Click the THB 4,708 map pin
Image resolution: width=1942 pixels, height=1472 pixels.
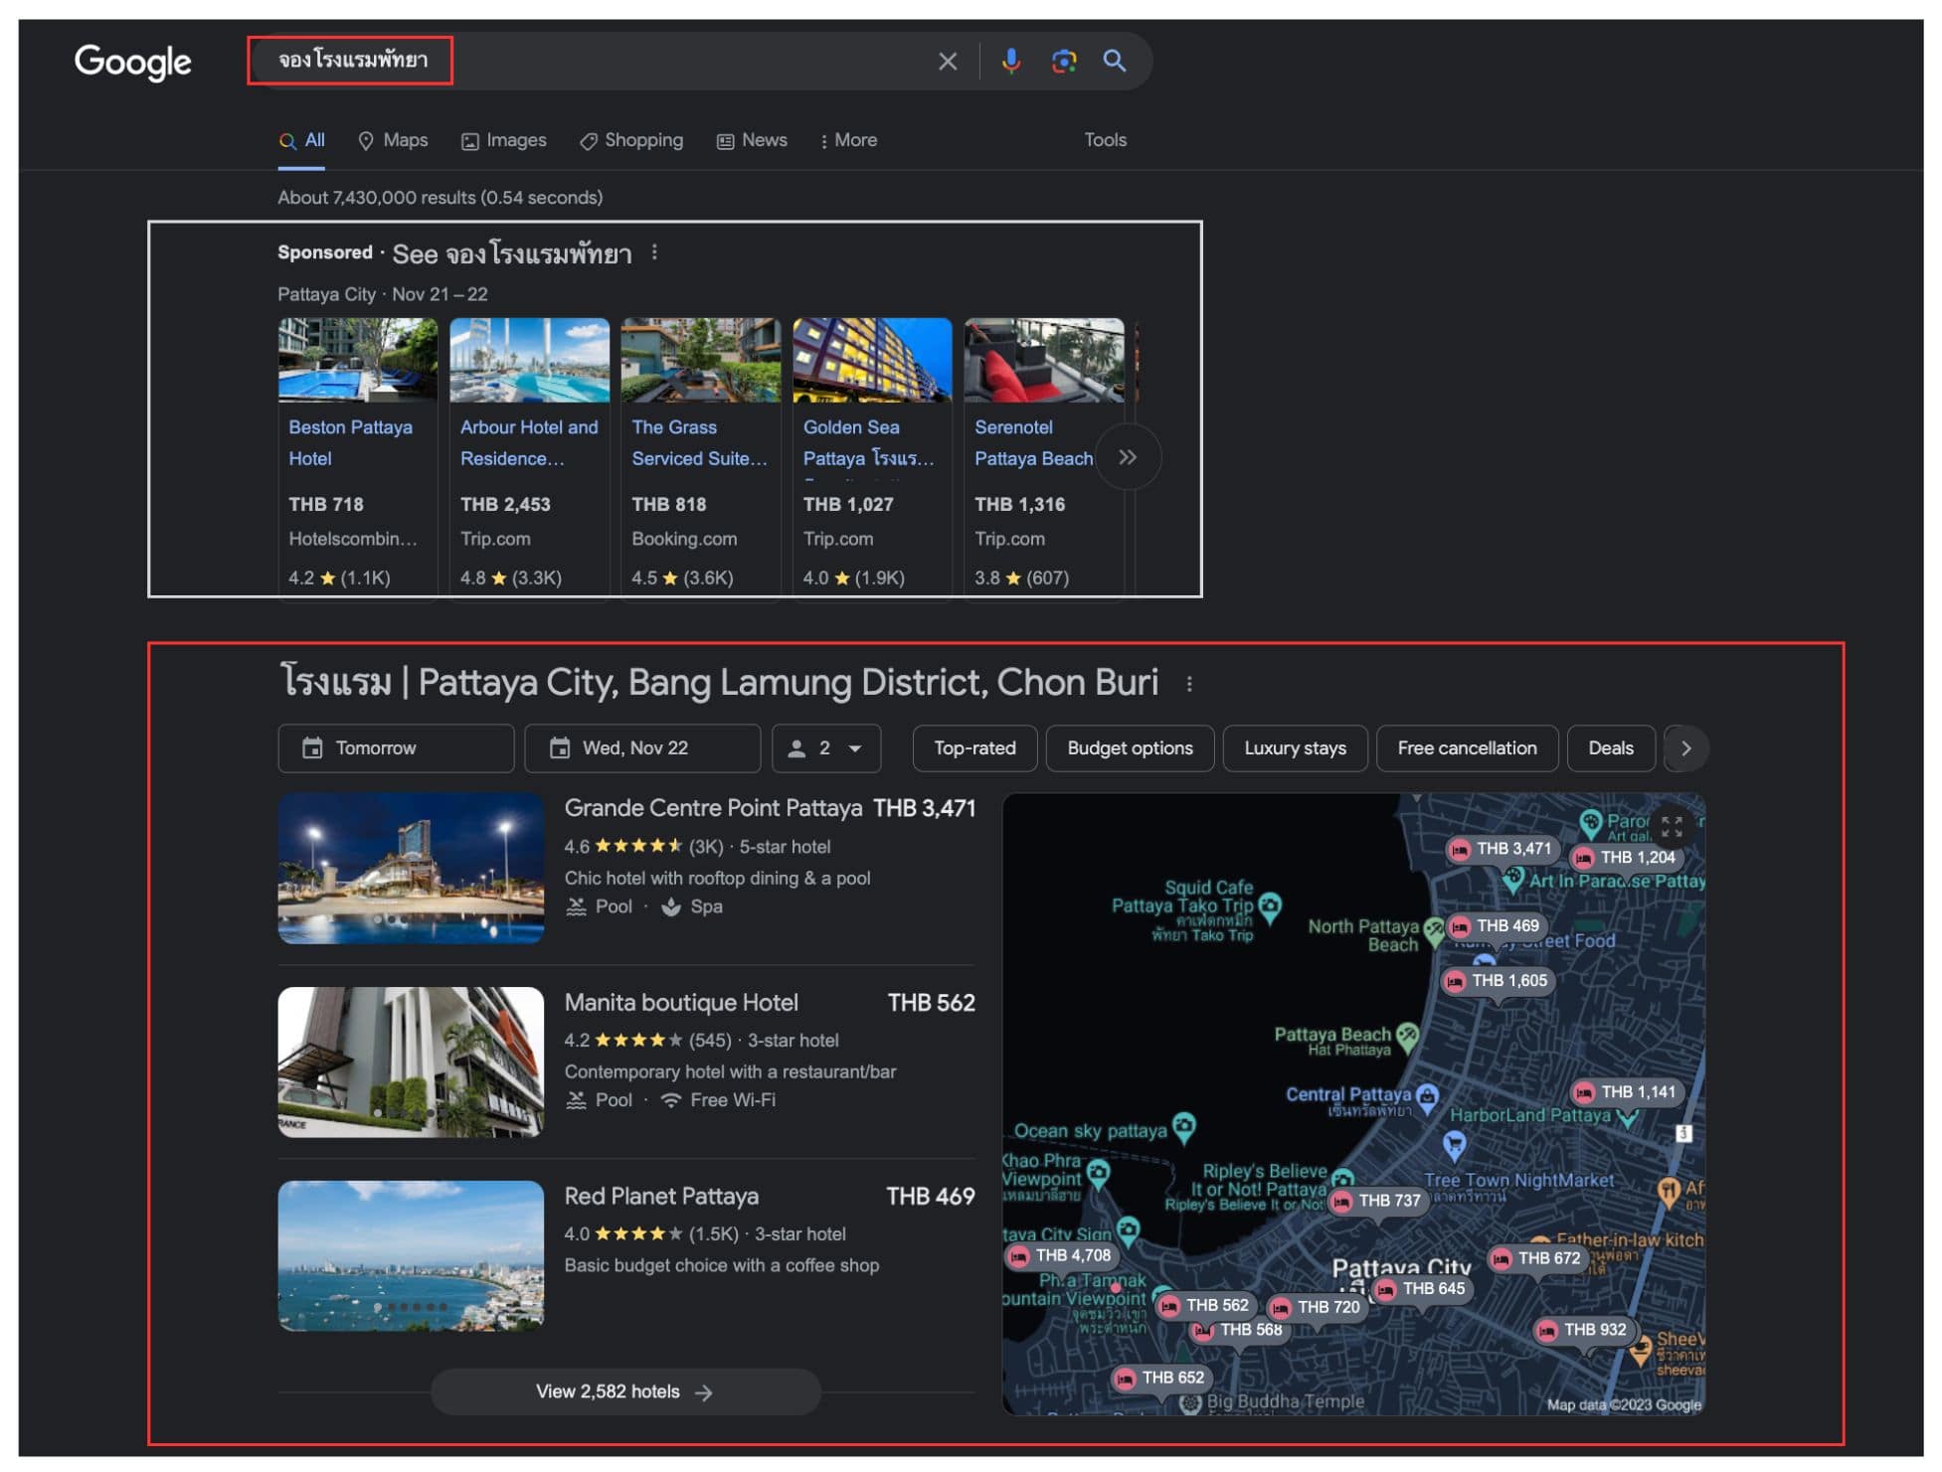tap(1060, 1256)
